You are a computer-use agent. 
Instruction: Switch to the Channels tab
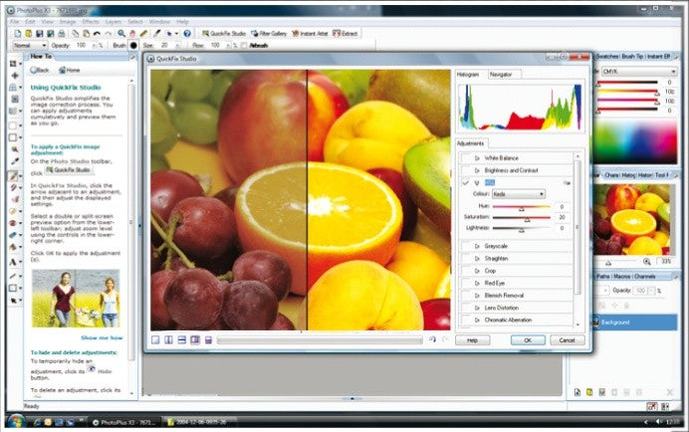[645, 277]
